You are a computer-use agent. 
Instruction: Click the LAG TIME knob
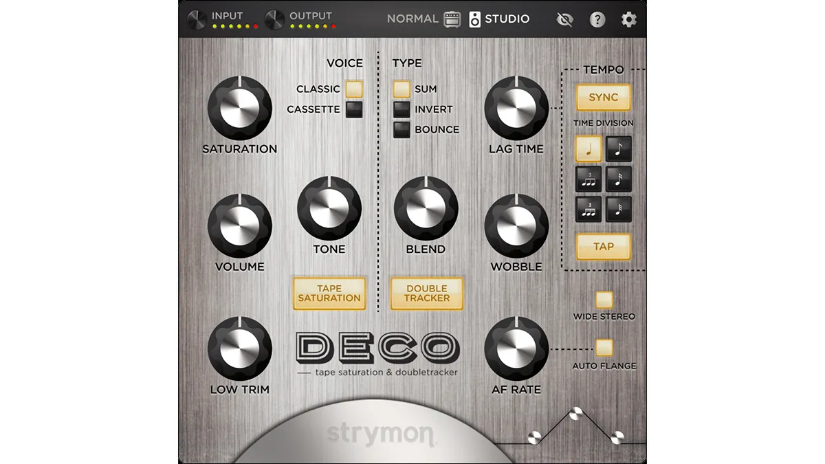tap(516, 108)
